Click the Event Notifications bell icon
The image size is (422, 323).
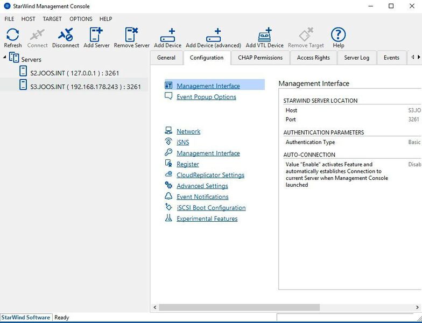point(168,196)
